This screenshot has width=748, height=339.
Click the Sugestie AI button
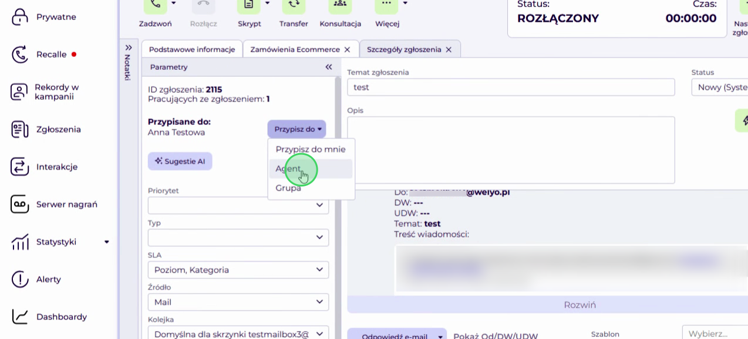(180, 161)
